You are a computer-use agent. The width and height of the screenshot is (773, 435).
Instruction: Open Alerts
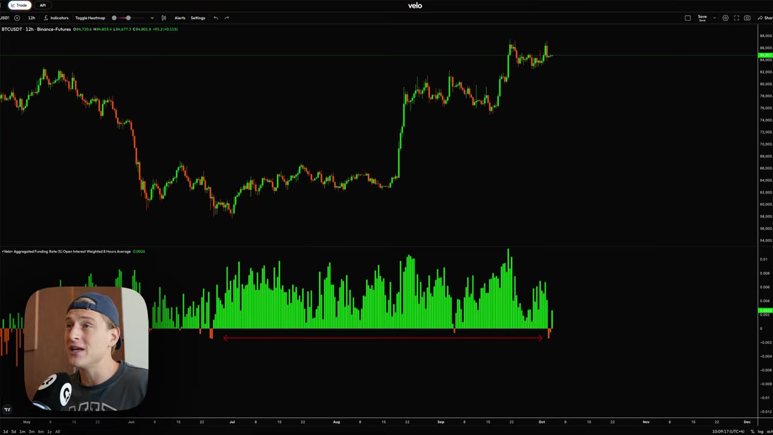coord(180,18)
